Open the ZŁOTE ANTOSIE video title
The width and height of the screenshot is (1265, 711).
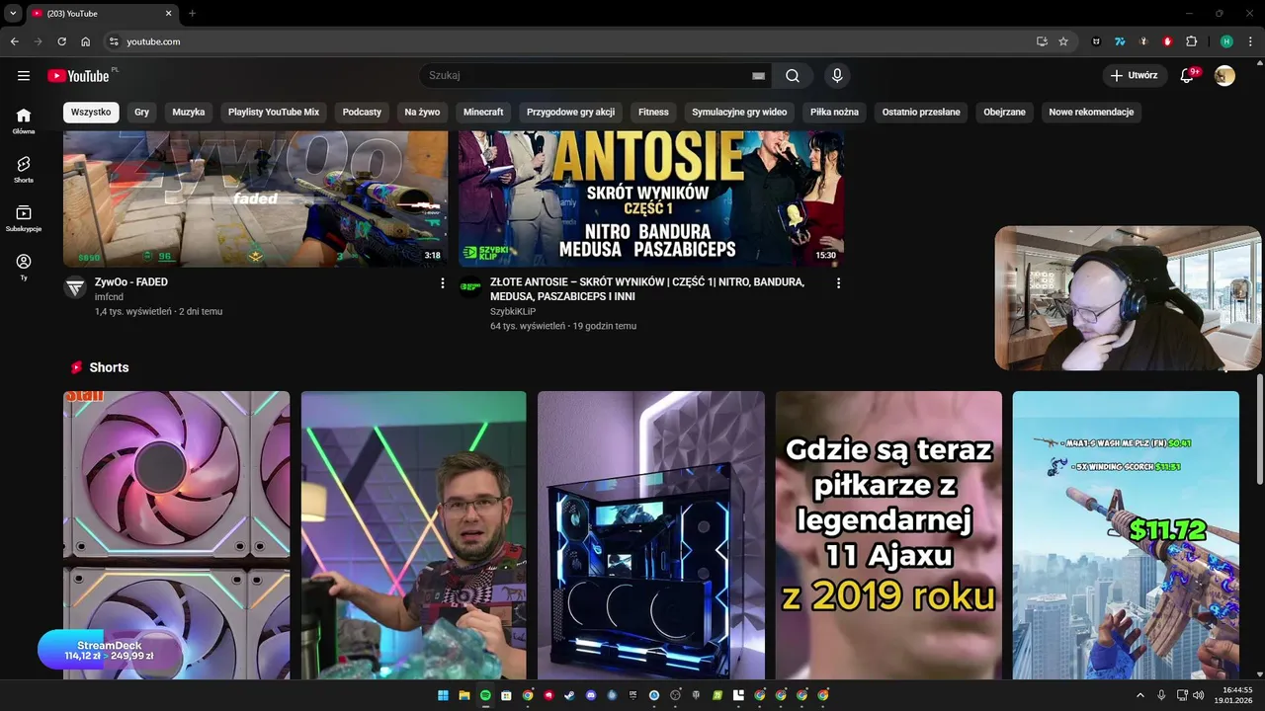[x=647, y=289]
